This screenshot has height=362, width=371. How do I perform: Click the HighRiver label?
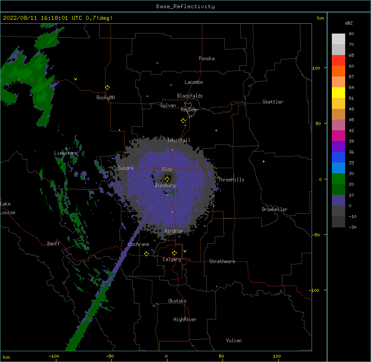(185, 319)
